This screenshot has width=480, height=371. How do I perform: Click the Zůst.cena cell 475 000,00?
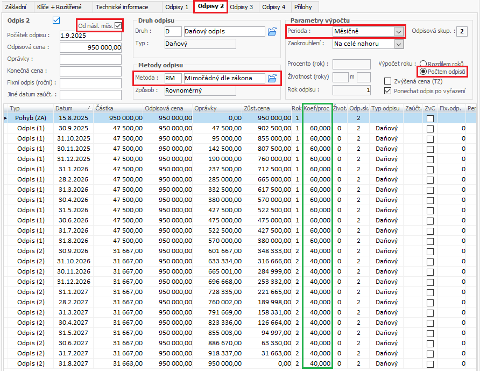coord(266,220)
